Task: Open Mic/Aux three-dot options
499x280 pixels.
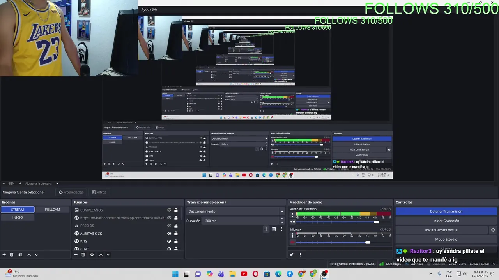Action: [293, 235]
